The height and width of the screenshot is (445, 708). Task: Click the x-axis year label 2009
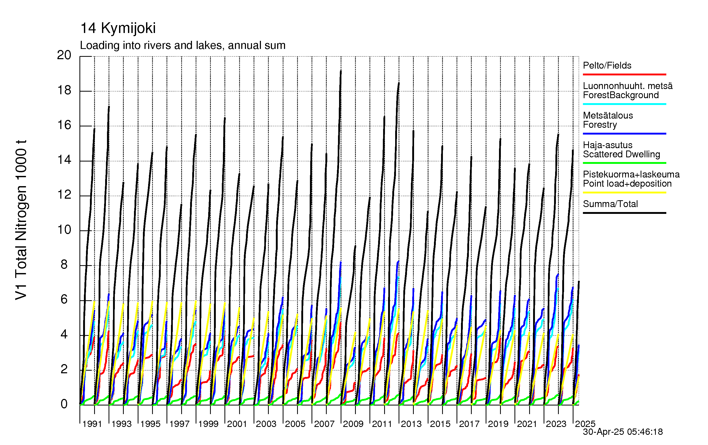[353, 424]
